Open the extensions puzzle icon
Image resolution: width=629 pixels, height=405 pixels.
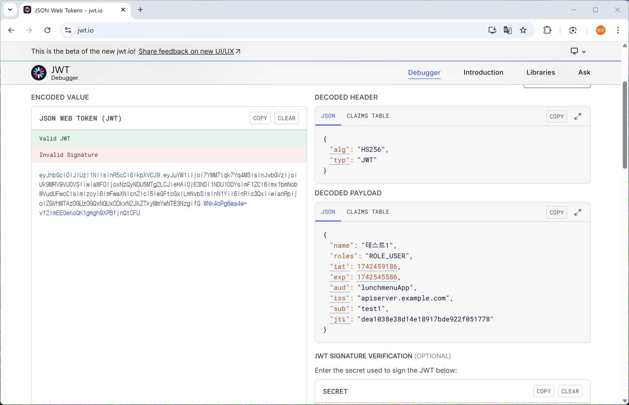(x=547, y=30)
